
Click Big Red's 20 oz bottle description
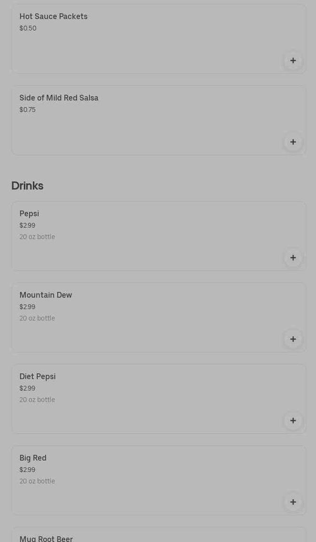coord(37,481)
